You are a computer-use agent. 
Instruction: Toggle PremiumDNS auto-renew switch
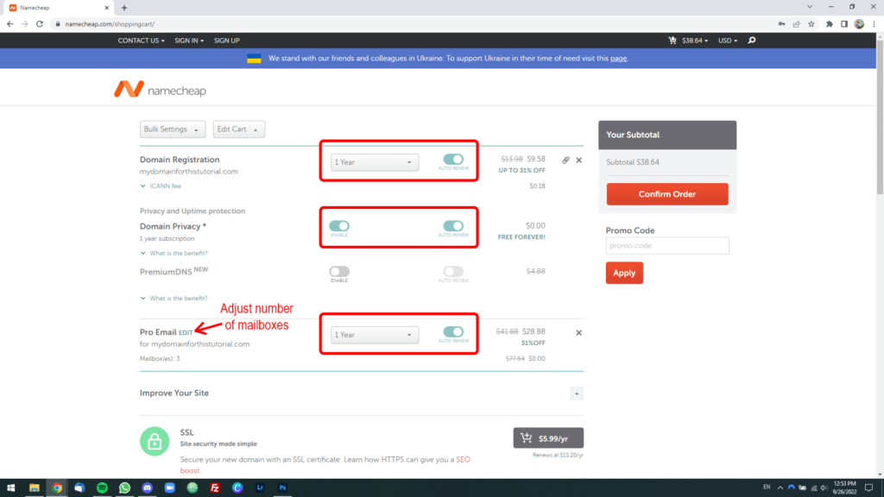click(x=453, y=272)
